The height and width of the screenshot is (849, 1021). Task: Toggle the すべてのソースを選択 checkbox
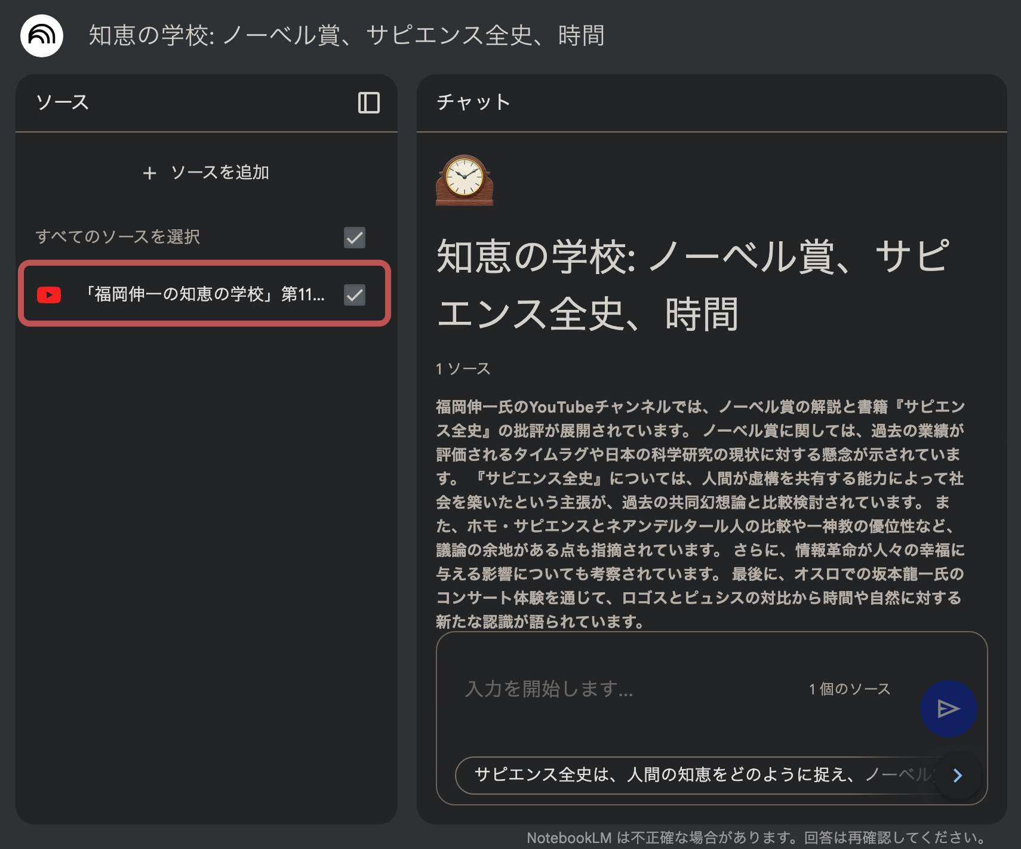click(x=355, y=238)
